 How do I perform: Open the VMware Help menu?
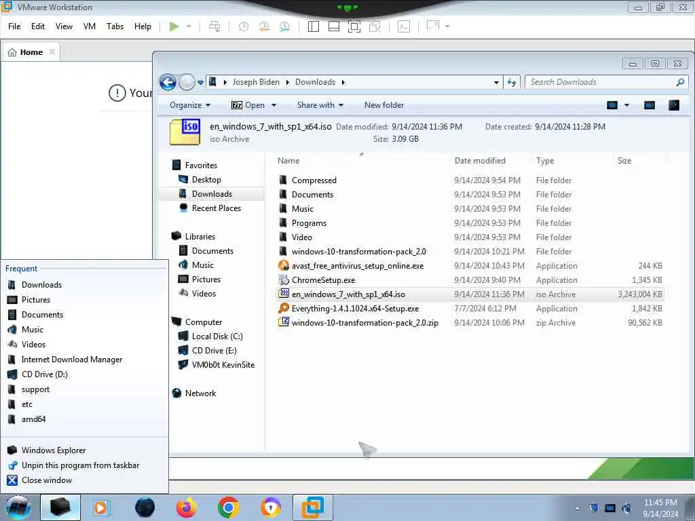tap(143, 26)
